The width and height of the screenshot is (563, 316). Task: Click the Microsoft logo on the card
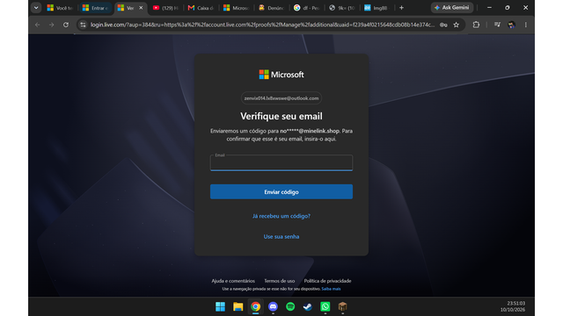pos(281,75)
